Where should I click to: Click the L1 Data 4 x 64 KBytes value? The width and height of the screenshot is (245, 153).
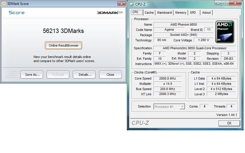tap(221, 78)
